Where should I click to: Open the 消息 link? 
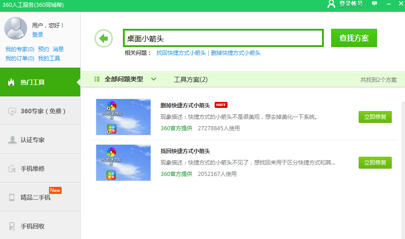(x=58, y=49)
